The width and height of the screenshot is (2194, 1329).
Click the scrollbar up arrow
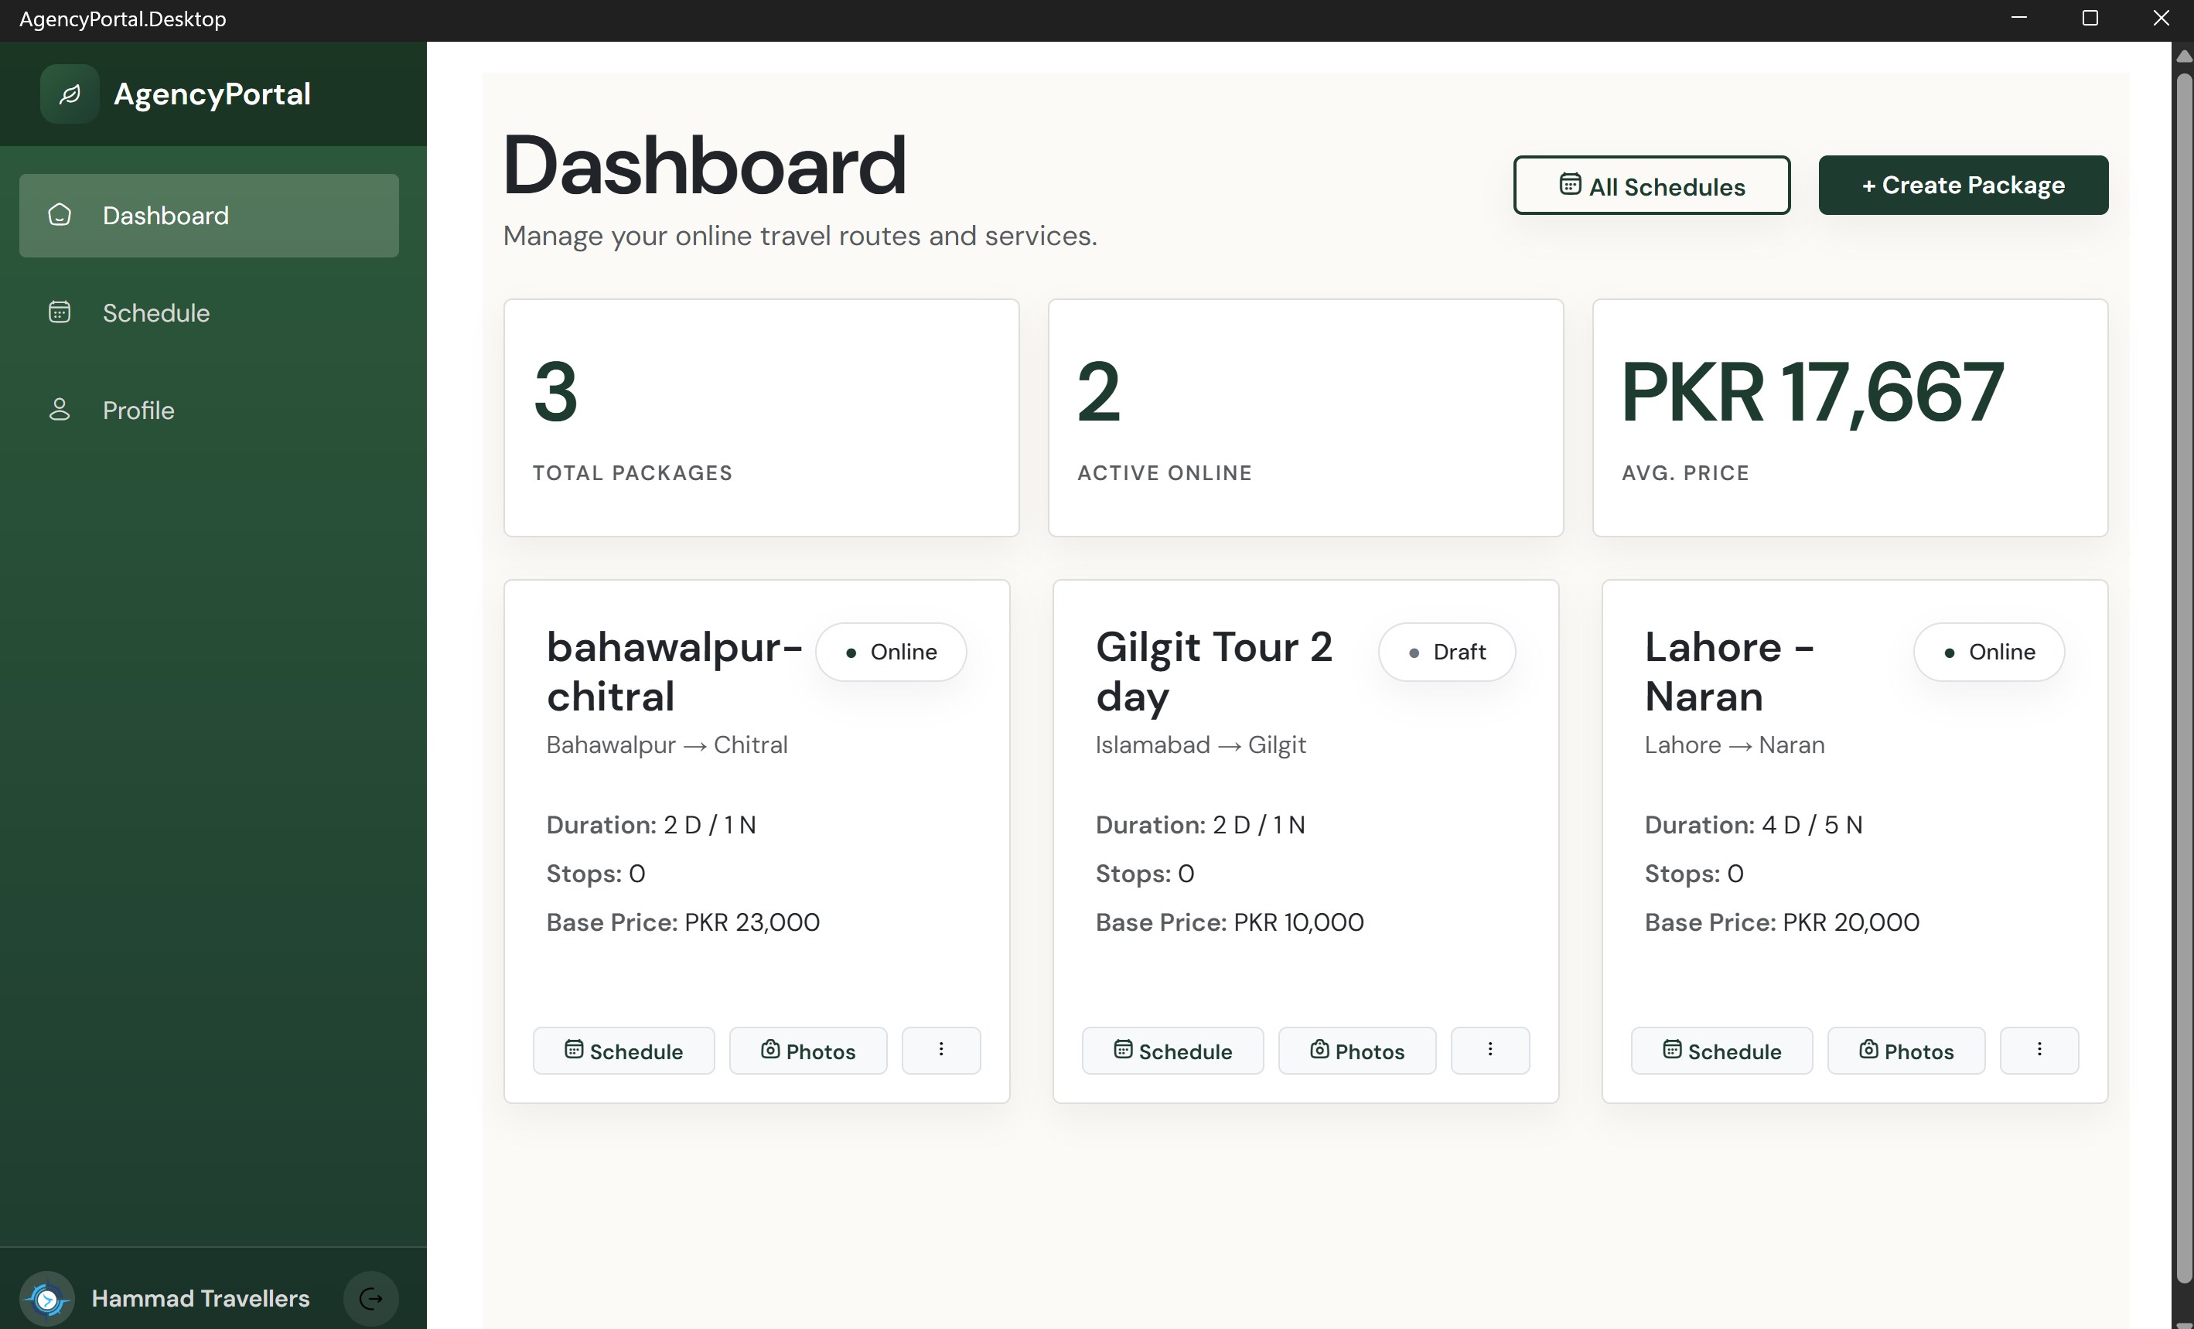(x=2183, y=56)
